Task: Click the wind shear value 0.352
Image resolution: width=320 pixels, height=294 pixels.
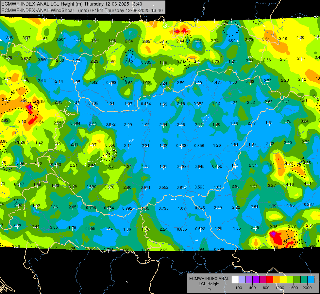Action: point(199,104)
